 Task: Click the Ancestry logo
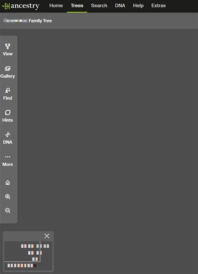click(x=21, y=6)
